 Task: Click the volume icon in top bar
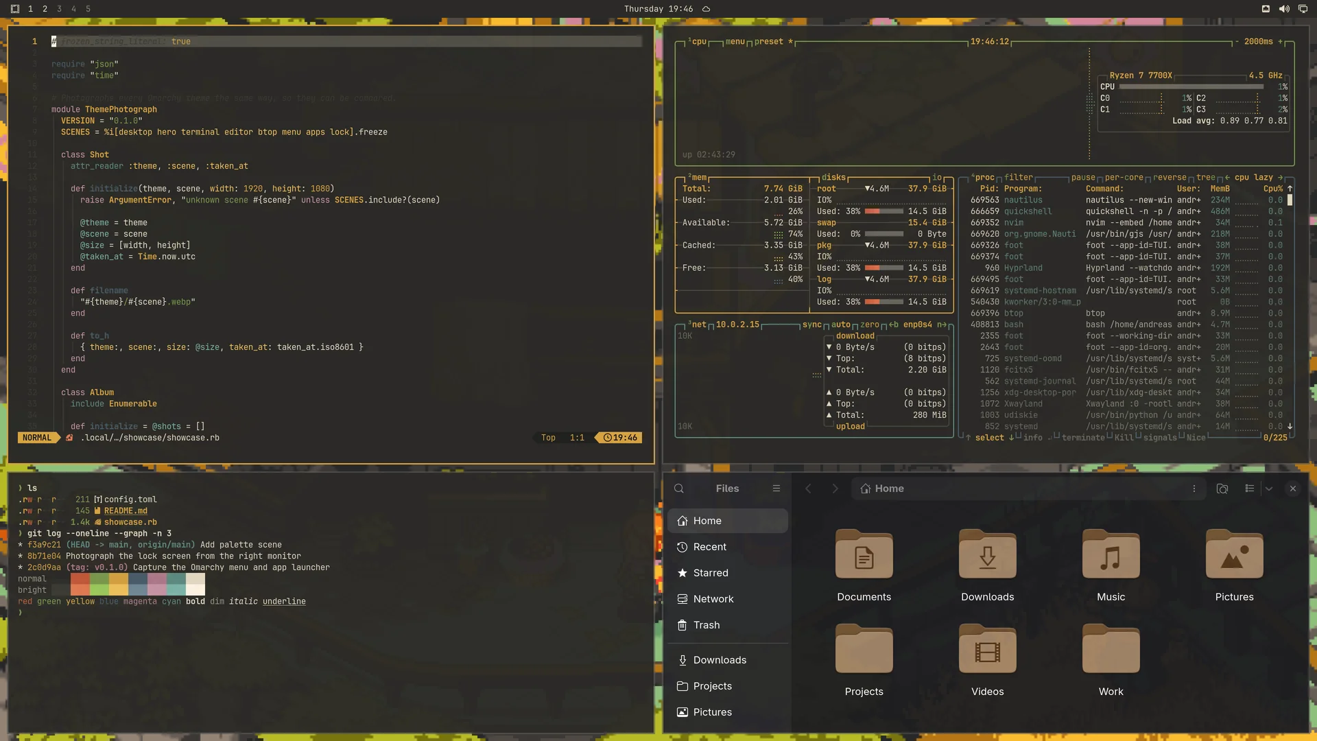point(1284,9)
